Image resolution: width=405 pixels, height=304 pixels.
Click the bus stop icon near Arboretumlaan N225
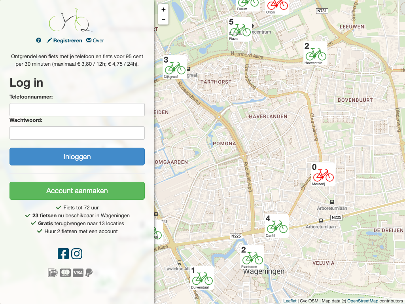[321, 221]
